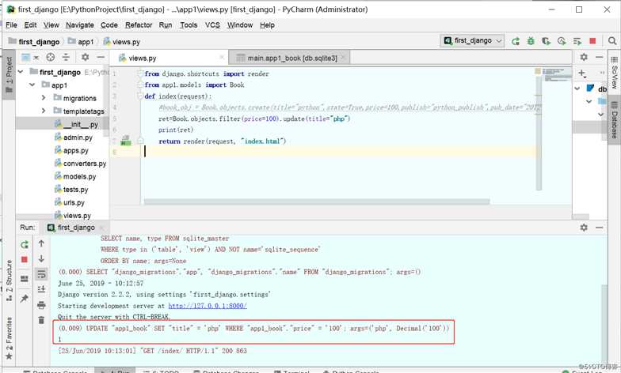
Task: Open tests.py in project tree
Action: [71, 190]
